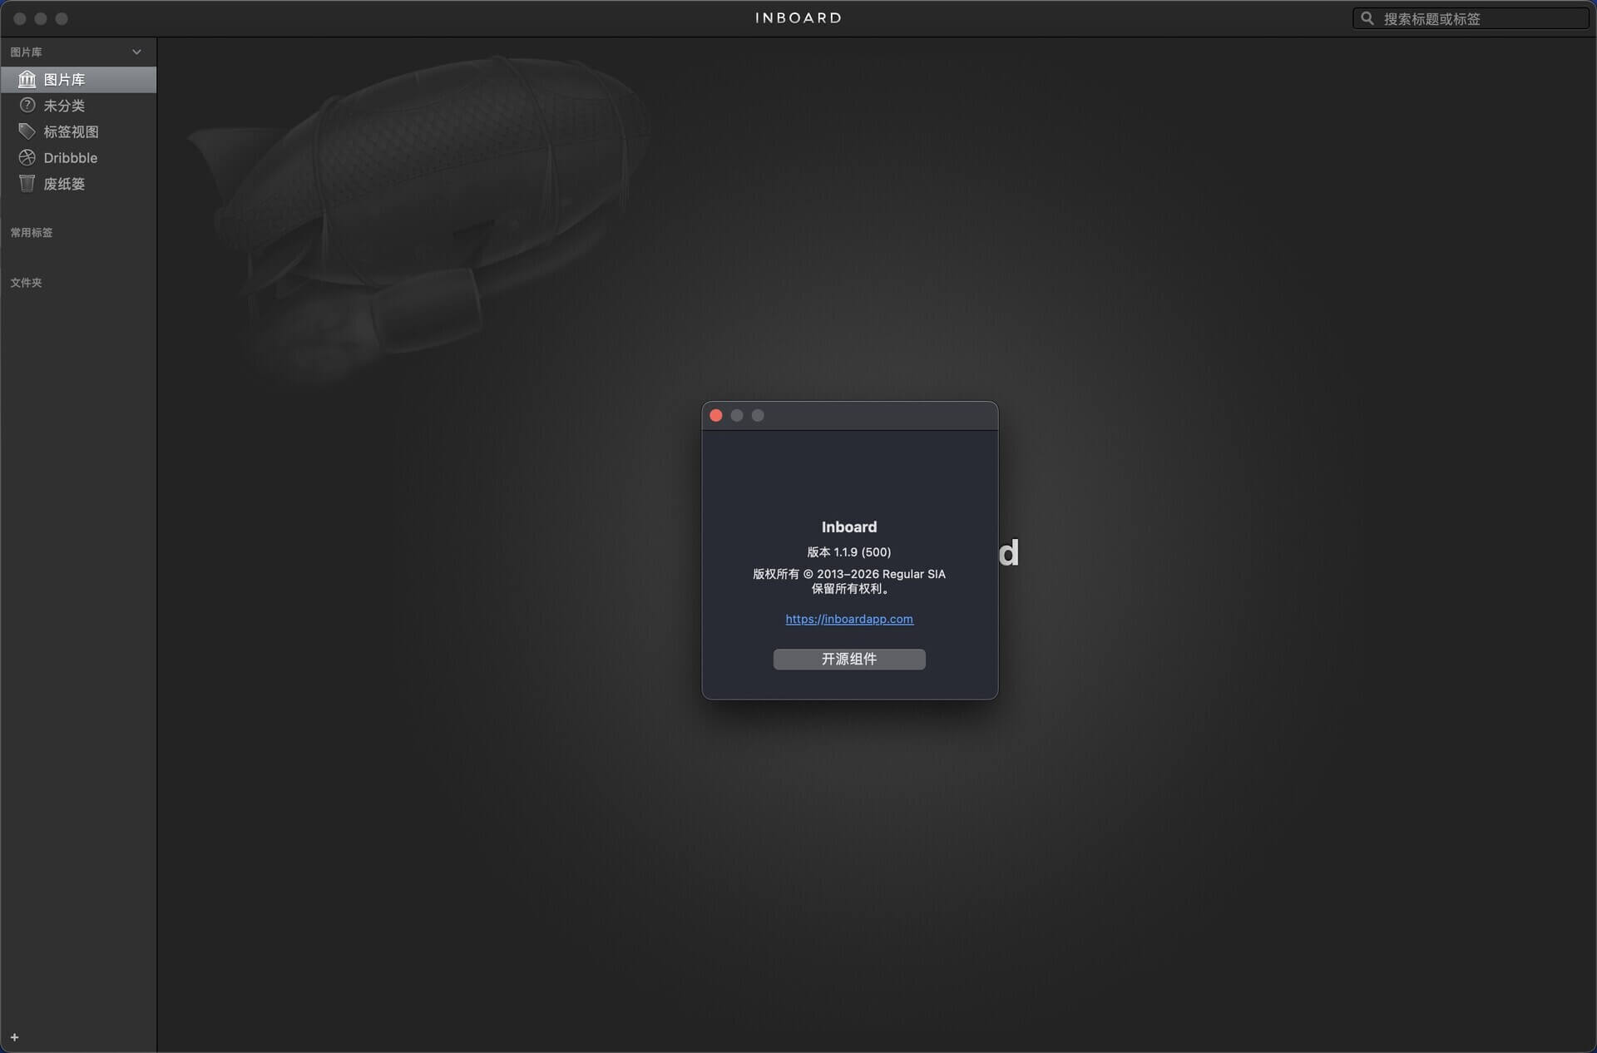Click the 文件夹 section header
Image resolution: width=1597 pixels, height=1053 pixels.
pos(27,283)
